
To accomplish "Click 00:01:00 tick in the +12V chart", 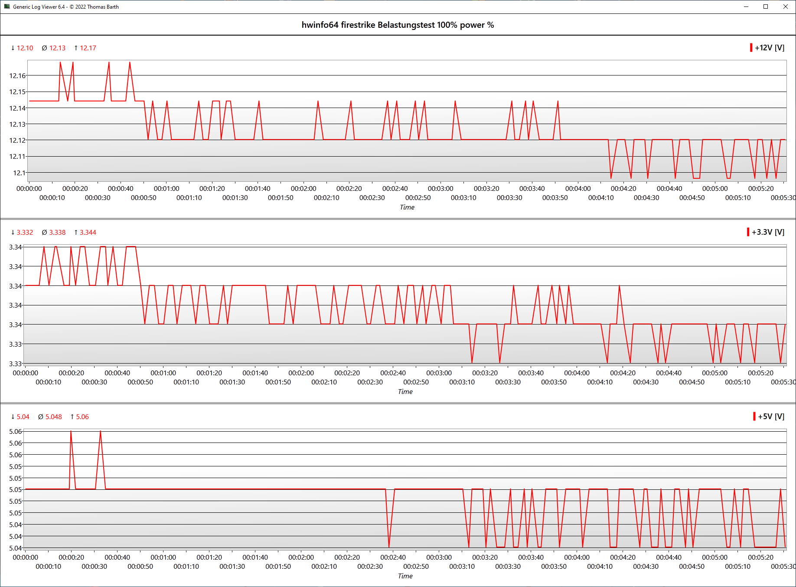I will (x=166, y=189).
